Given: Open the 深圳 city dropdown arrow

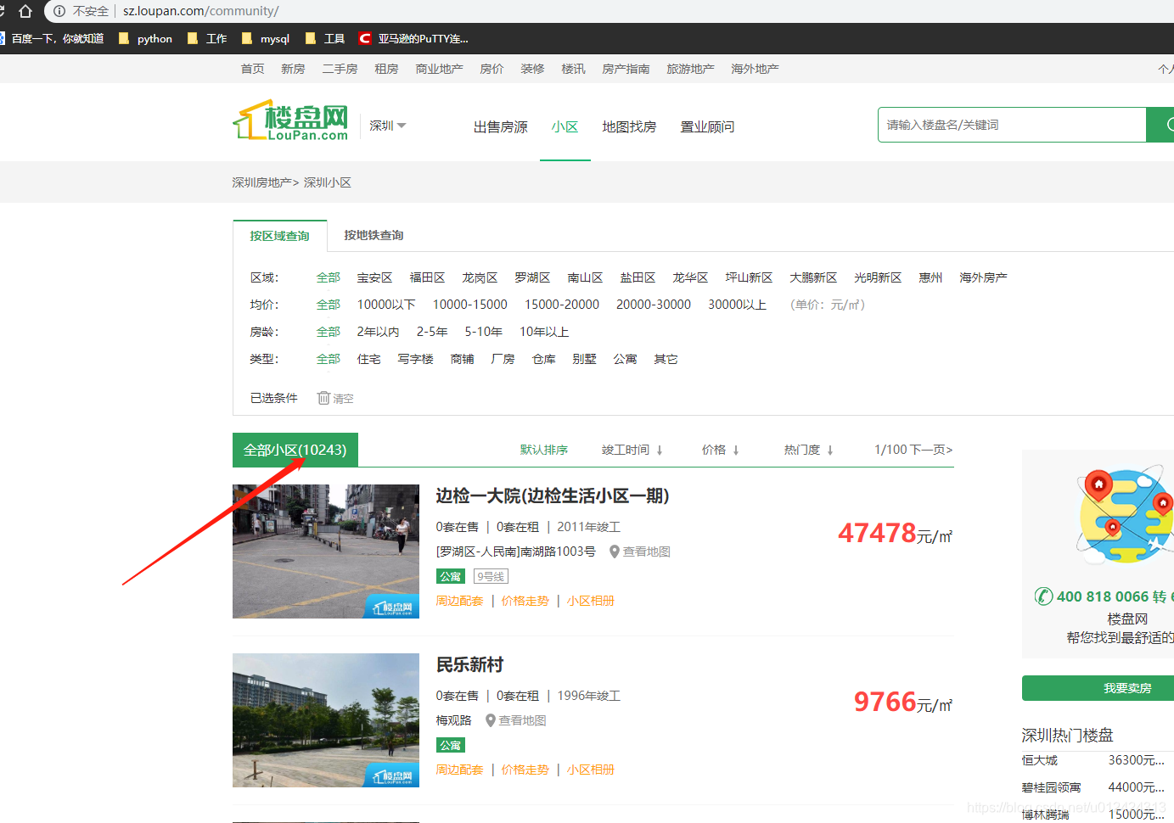Looking at the screenshot, I should point(403,125).
